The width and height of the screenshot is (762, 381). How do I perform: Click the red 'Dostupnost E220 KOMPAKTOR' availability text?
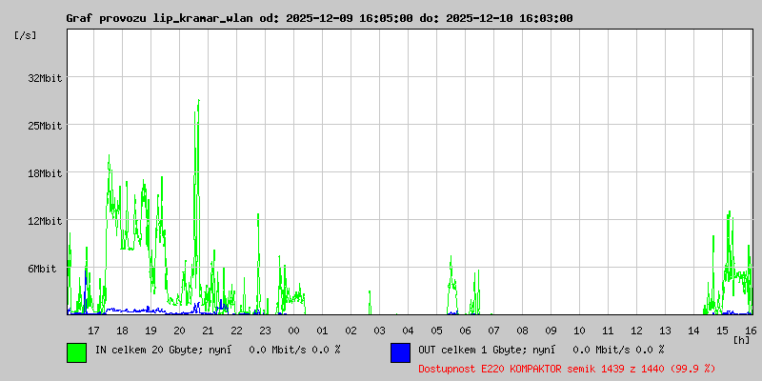tap(567, 368)
